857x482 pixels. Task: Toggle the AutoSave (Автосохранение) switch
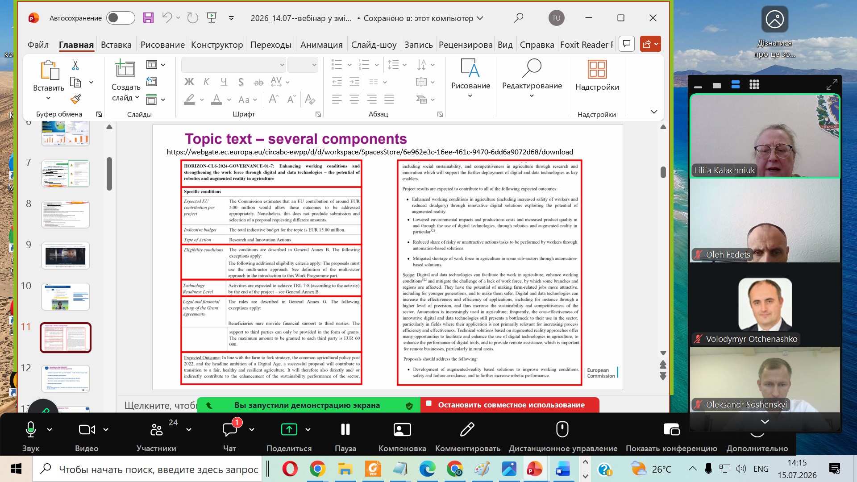[121, 18]
